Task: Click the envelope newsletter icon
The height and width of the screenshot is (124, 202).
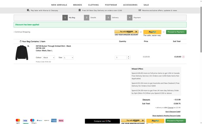Action: [140, 10]
